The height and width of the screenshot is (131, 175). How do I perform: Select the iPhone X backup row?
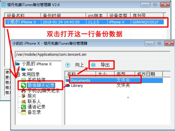(x=84, y=22)
